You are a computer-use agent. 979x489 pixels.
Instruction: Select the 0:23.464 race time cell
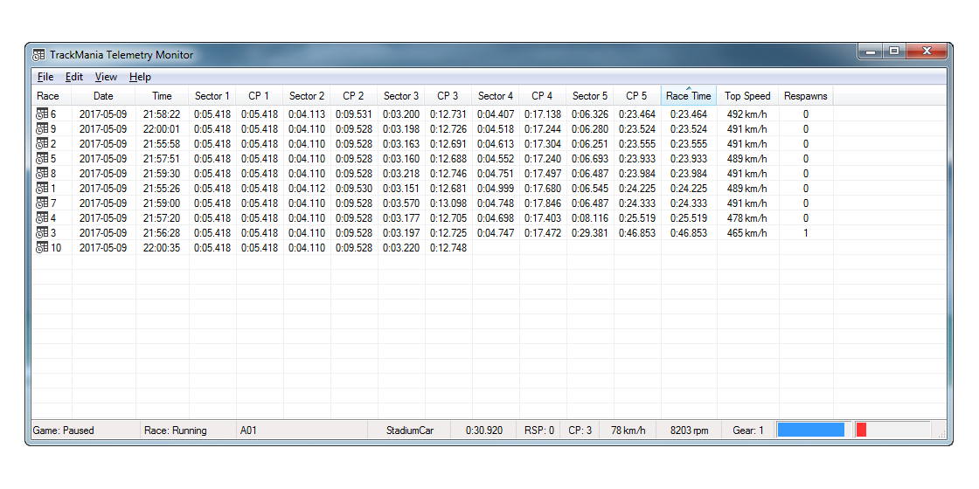(x=689, y=114)
